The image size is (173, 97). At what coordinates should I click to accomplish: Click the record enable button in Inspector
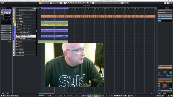tap(2, 14)
